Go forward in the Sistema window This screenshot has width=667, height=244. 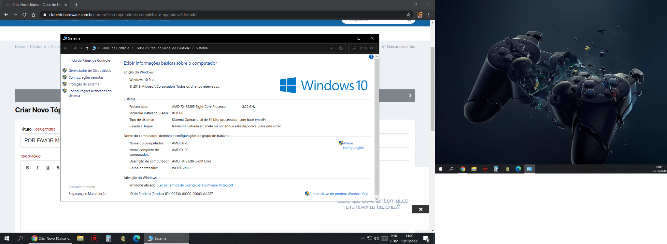pos(75,48)
